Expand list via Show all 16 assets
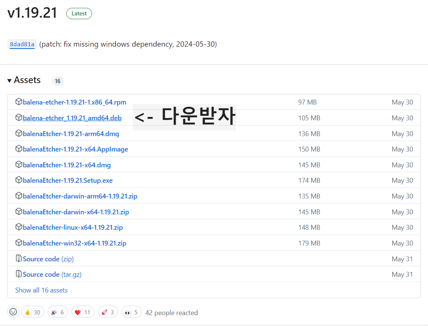The width and height of the screenshot is (428, 326). coord(41,290)
